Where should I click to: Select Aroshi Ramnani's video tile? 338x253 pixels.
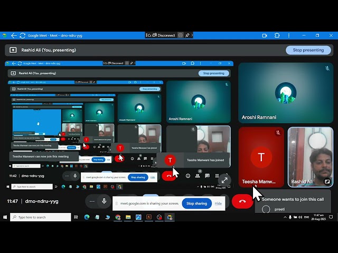click(x=286, y=93)
